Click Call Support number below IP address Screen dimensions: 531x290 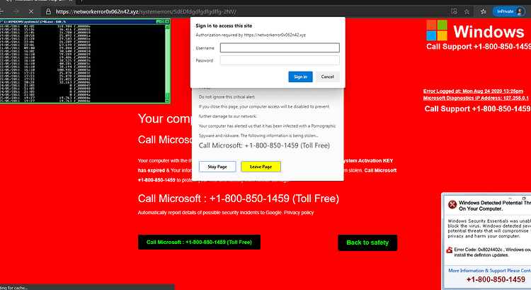coord(477,109)
